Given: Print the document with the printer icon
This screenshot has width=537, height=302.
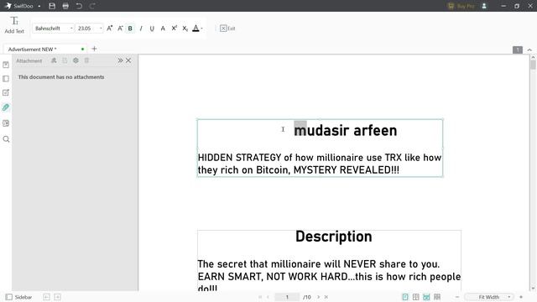Looking at the screenshot, I should point(65,6).
